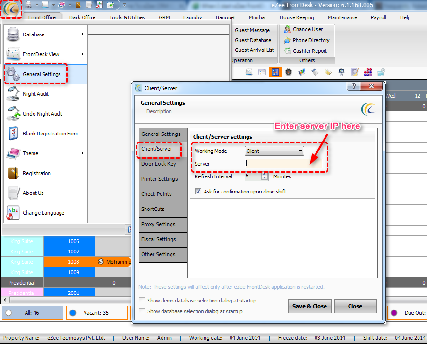427x344 pixels.
Task: Decrease Refresh Interval with down spinner
Action: point(265,178)
